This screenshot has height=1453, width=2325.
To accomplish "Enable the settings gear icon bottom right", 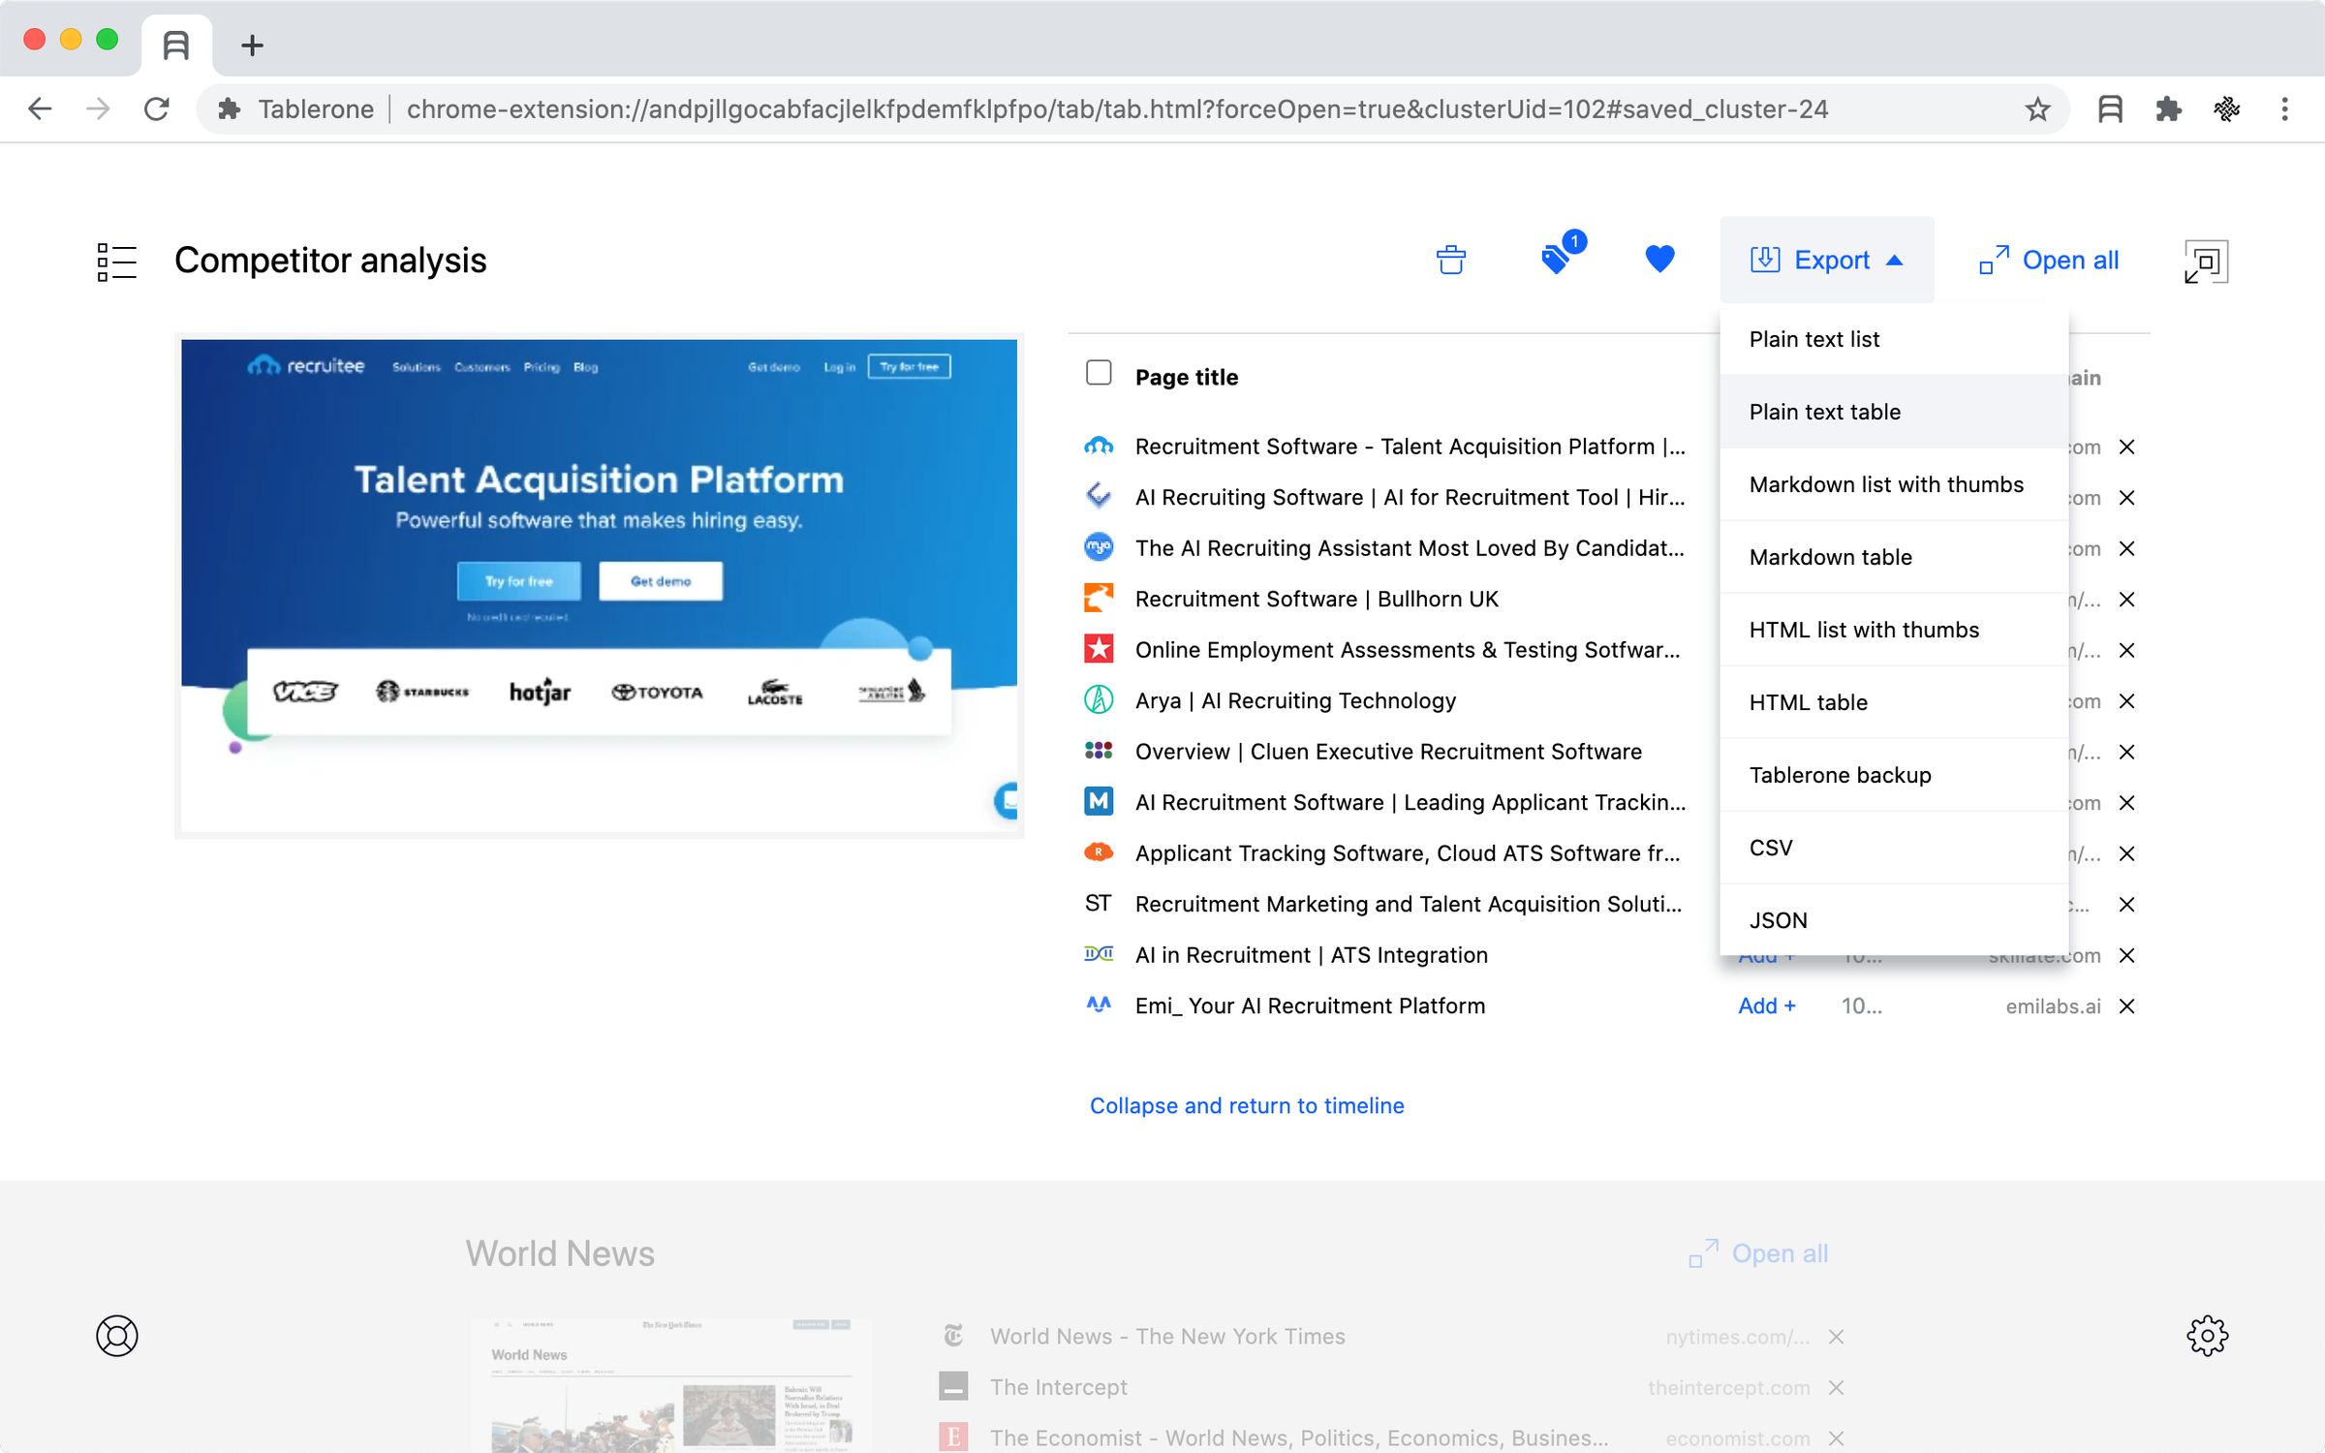I will pyautogui.click(x=2206, y=1334).
